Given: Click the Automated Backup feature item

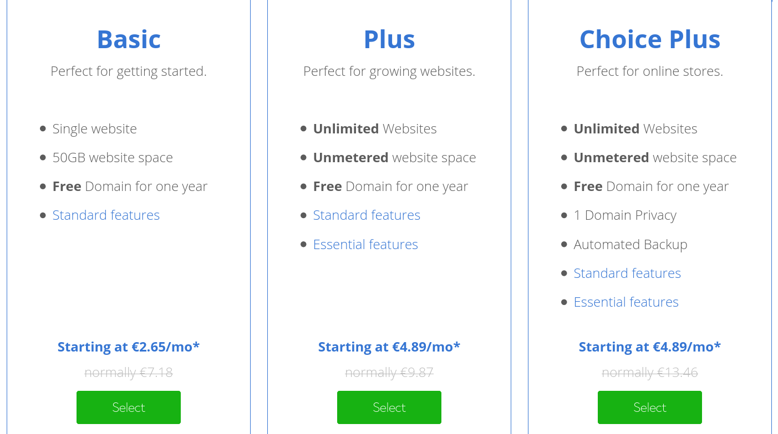Looking at the screenshot, I should 630,244.
